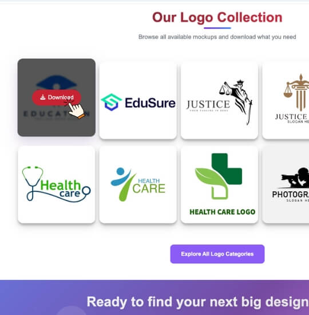Click the green Health care wordmark
The image size is (309, 315).
(61, 188)
